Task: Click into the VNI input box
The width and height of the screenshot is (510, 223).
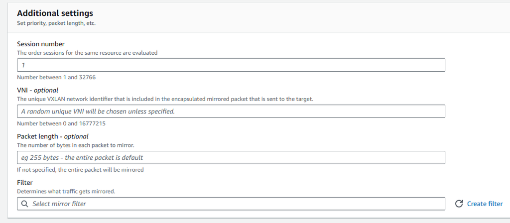Action: (x=231, y=111)
